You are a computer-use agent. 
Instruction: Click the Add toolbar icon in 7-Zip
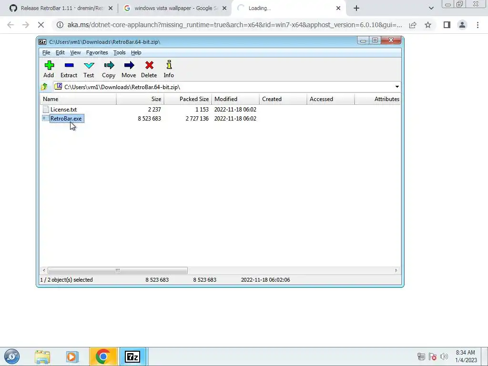(x=49, y=65)
